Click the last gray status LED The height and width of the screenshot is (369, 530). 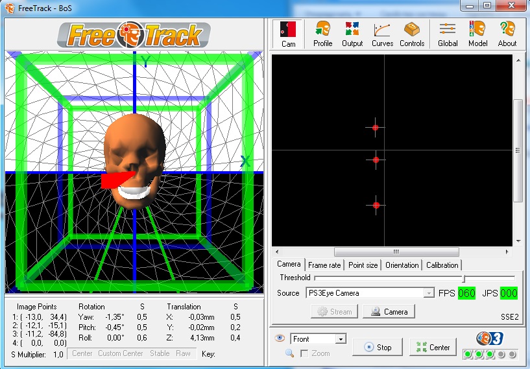512,354
